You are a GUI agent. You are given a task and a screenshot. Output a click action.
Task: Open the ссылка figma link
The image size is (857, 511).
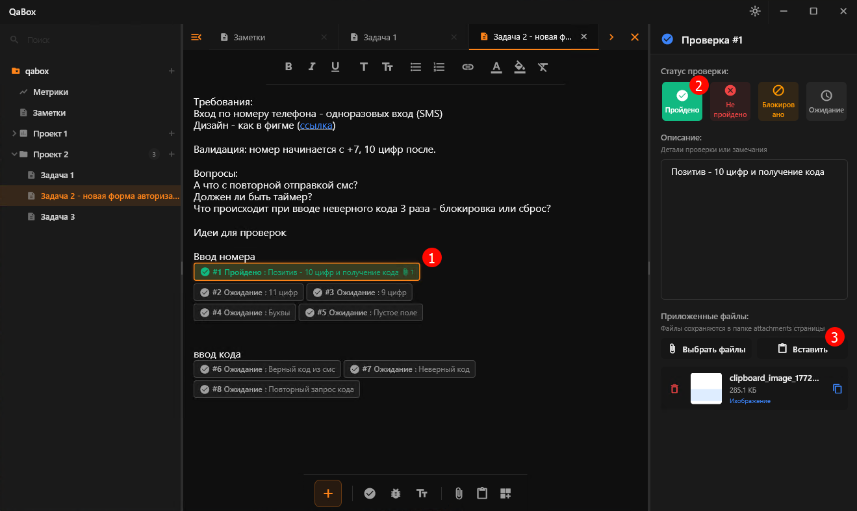(x=316, y=125)
